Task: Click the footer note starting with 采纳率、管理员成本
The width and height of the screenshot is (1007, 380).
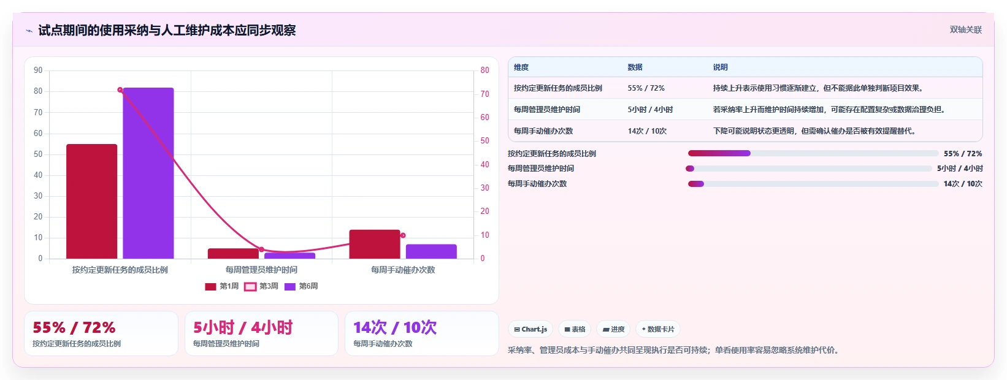Action: pyautogui.click(x=673, y=351)
